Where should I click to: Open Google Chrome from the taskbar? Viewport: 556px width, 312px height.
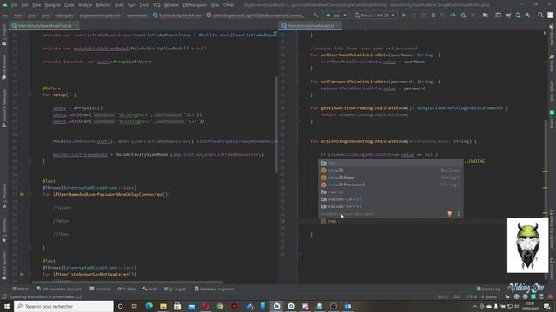click(220, 306)
